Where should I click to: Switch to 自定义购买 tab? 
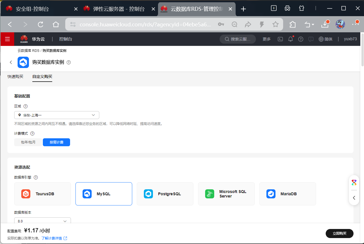tap(42, 77)
